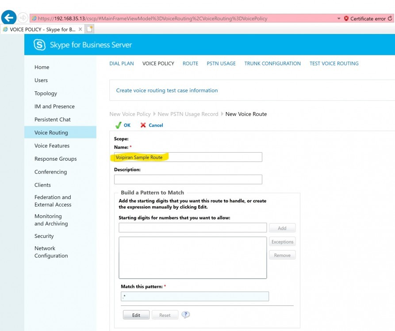
Task: Click the Edit pattern button
Action: click(136, 315)
